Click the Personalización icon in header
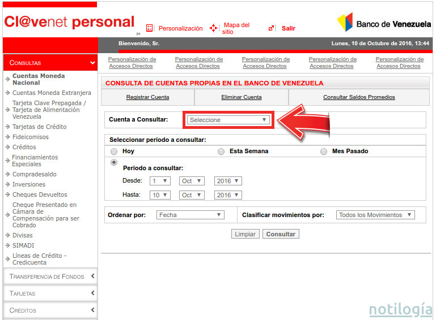Viewport: 436px width, 320px height. (x=149, y=28)
